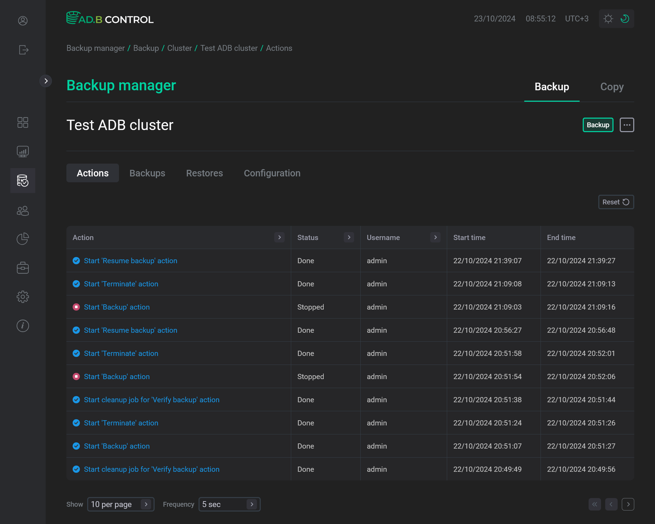Image resolution: width=655 pixels, height=524 pixels.
Task: Switch to the Backups tab
Action: click(147, 173)
